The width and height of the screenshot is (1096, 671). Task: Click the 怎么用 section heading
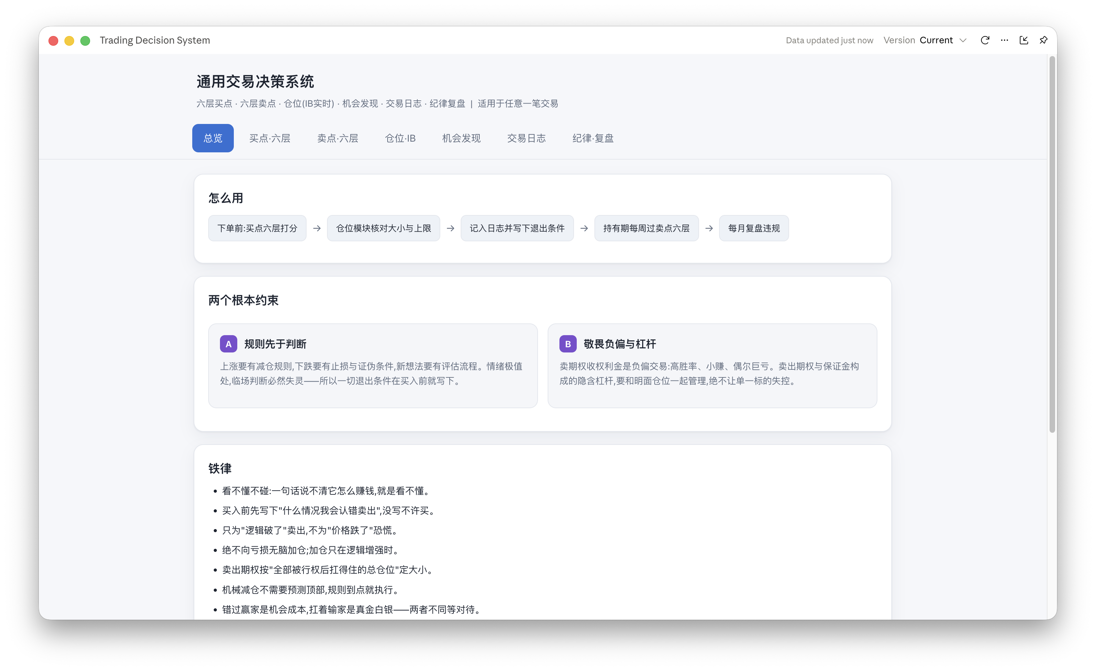(x=226, y=198)
